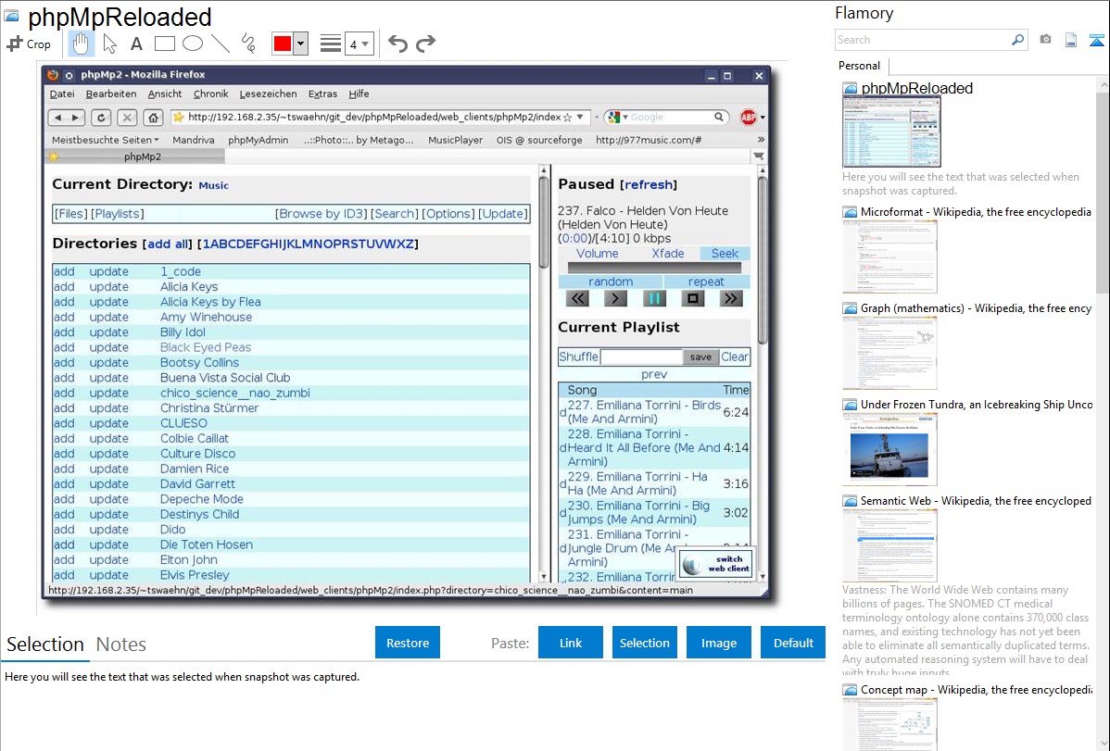1110x751 pixels.
Task: Click the Firefox back arrow button
Action: click(58, 118)
